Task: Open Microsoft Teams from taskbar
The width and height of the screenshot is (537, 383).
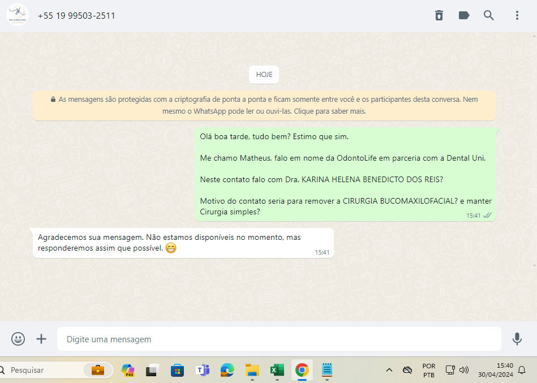Action: tap(203, 370)
